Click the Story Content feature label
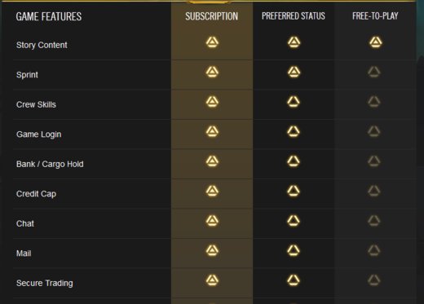 tap(42, 45)
